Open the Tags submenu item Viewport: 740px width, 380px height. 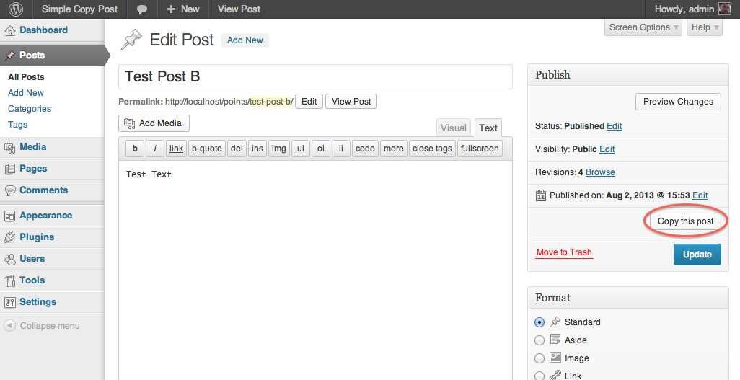[17, 125]
